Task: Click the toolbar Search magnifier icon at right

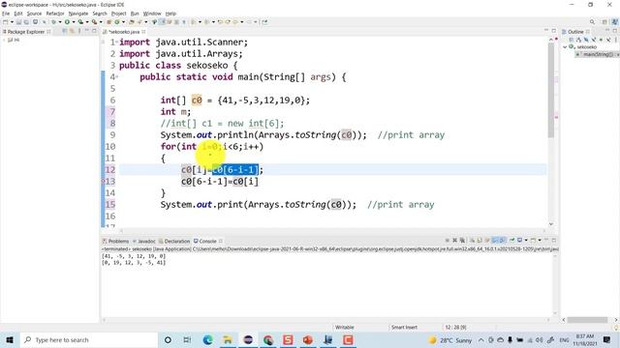Action: [592, 22]
